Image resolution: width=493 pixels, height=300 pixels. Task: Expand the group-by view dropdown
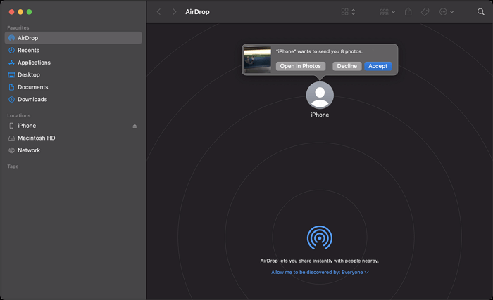387,12
